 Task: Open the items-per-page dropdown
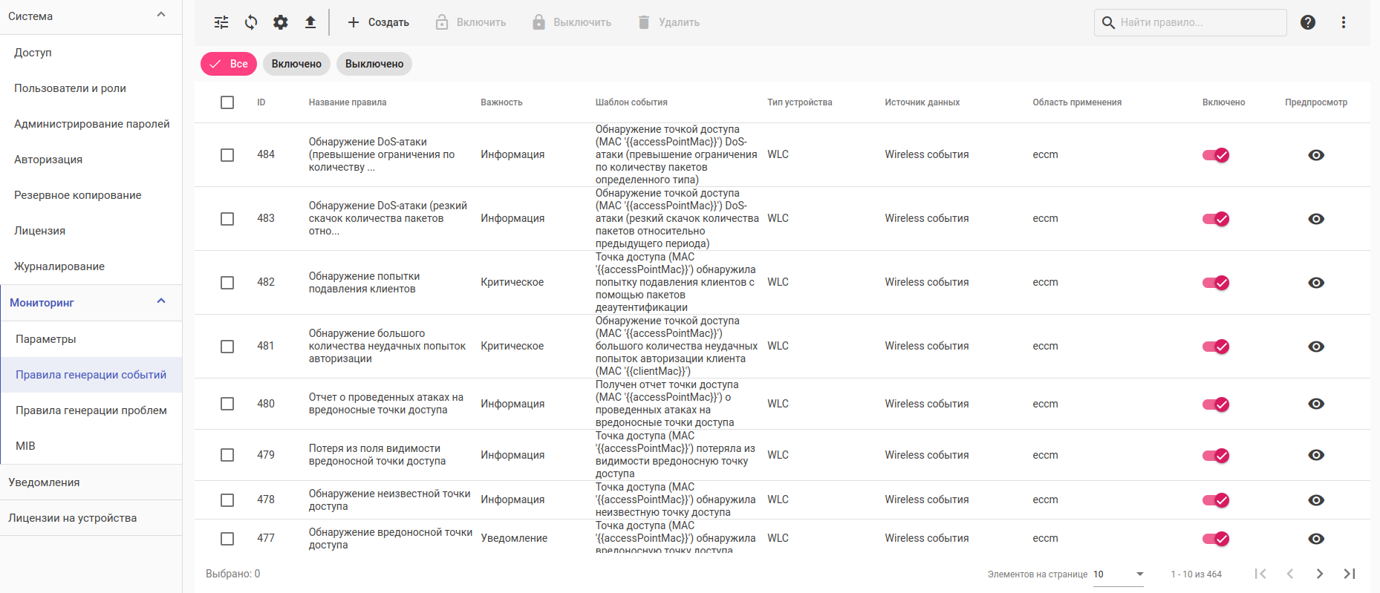coord(1119,574)
